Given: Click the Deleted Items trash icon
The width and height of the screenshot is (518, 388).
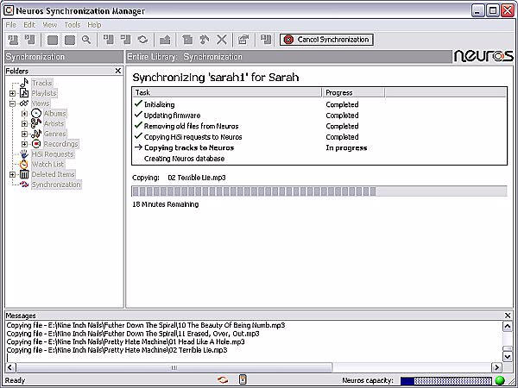Looking at the screenshot, I should pos(24,174).
